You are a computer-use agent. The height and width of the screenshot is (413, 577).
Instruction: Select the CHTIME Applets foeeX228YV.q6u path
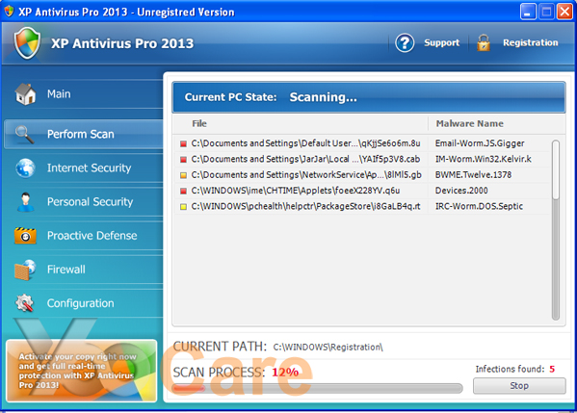(296, 191)
